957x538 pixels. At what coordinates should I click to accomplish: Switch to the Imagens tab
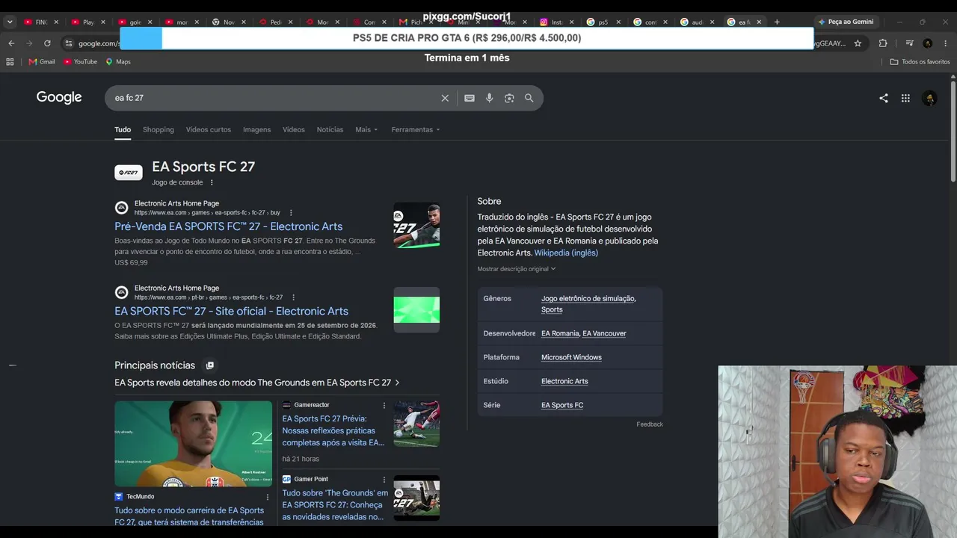point(256,129)
